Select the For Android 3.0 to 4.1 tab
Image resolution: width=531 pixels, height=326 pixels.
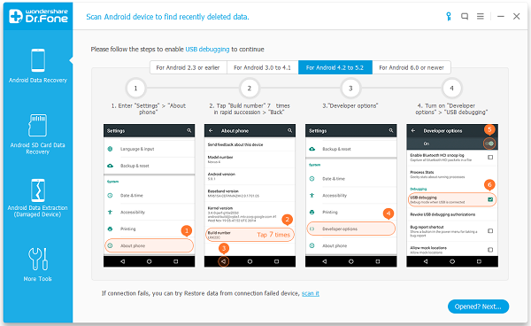coord(263,67)
